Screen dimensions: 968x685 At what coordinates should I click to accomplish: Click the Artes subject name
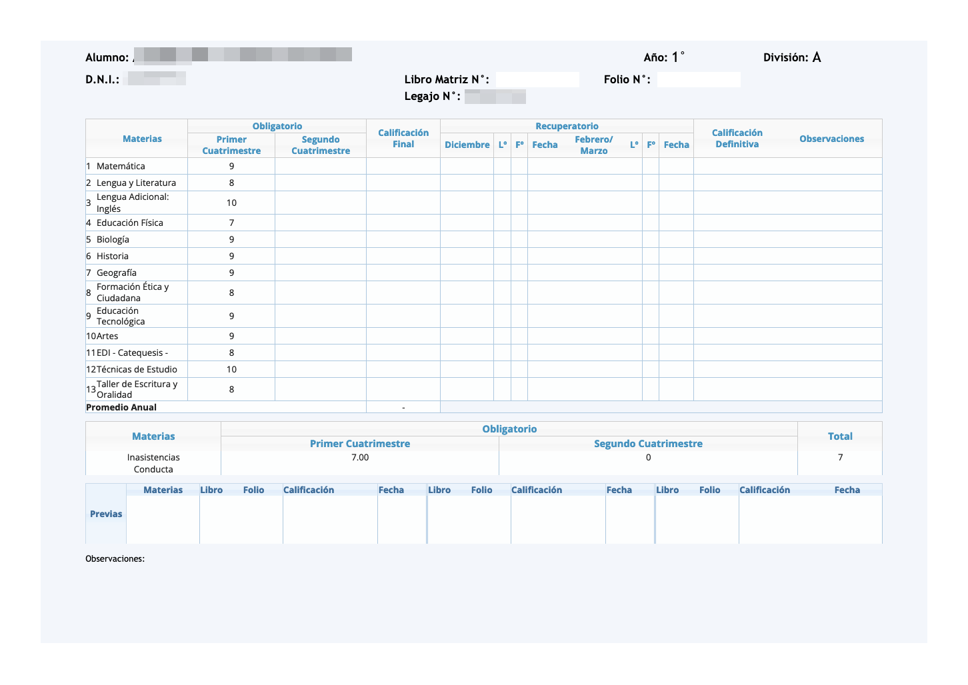107,336
